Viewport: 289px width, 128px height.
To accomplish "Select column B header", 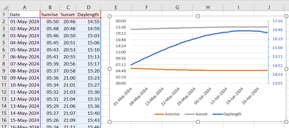I will coord(50,7).
